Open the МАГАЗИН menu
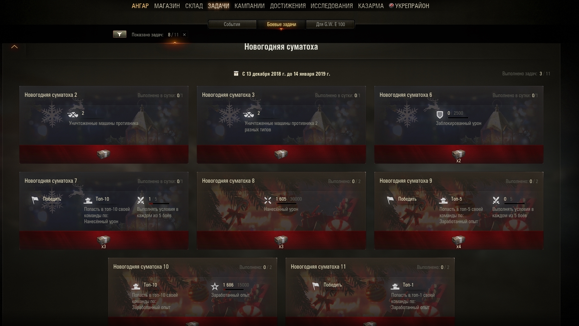This screenshot has width=579, height=326. point(167,6)
